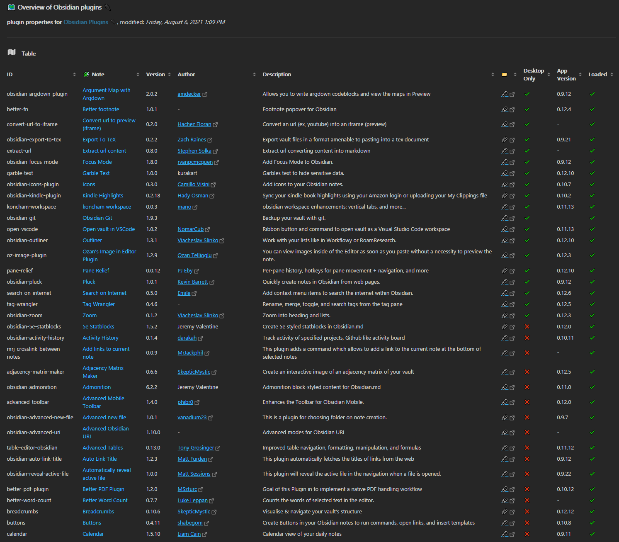
Task: Open author link Camillo Visini
Action: [x=194, y=185]
